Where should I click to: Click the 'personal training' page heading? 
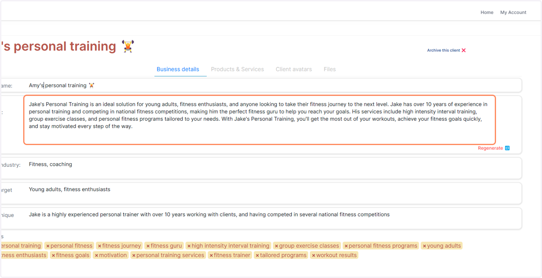58,47
